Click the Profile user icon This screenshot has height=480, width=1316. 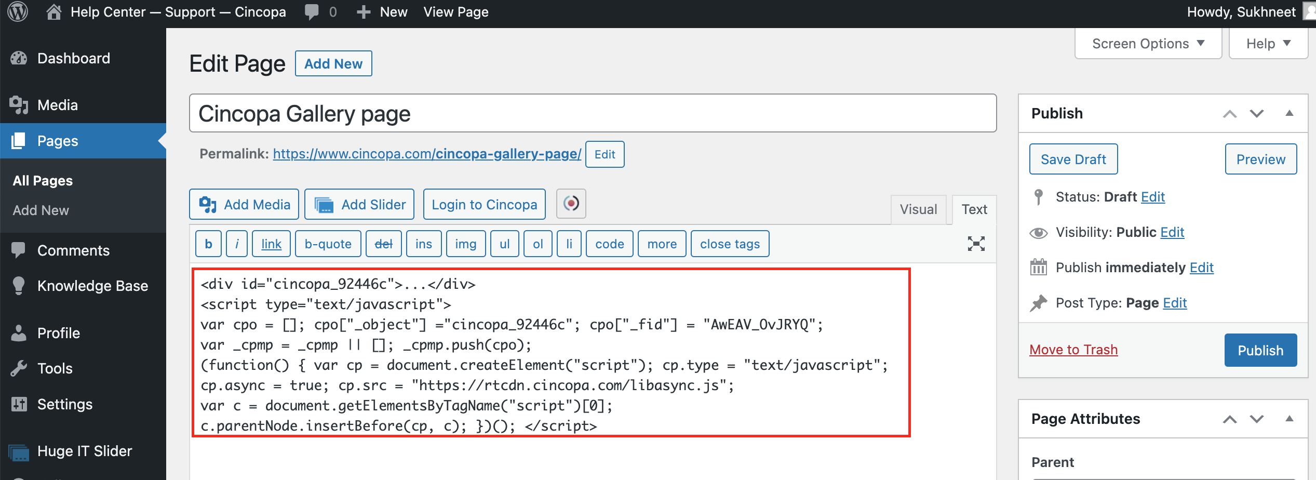point(19,333)
